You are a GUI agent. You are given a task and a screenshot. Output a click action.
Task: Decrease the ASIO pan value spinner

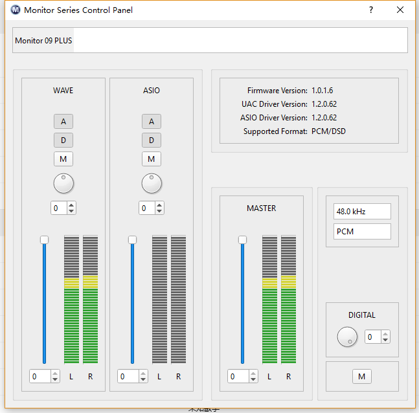pos(159,211)
